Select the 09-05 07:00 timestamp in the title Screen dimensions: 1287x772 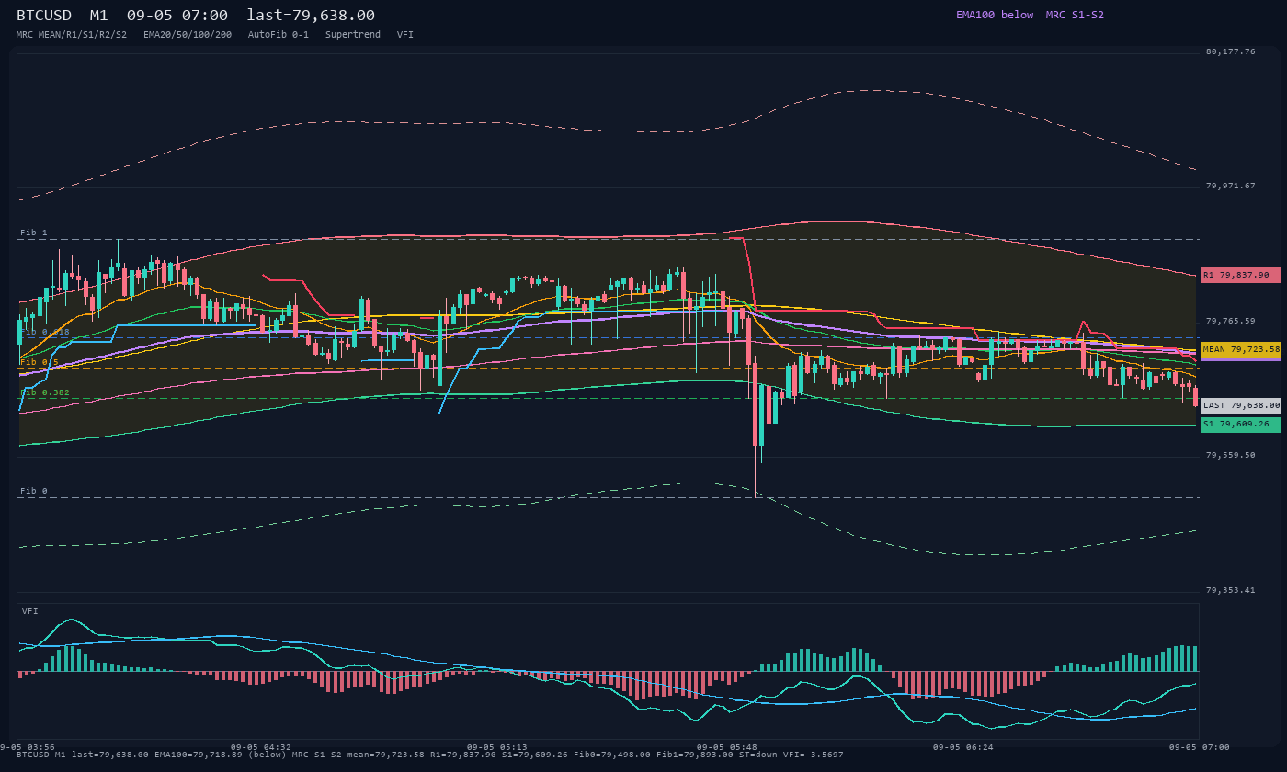177,16
